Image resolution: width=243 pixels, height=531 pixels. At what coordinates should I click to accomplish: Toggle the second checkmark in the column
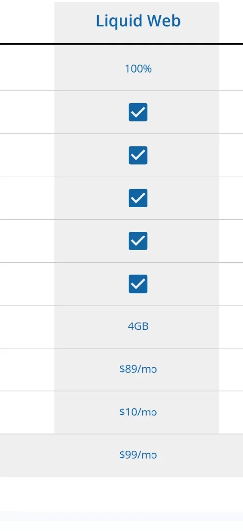[x=138, y=155]
